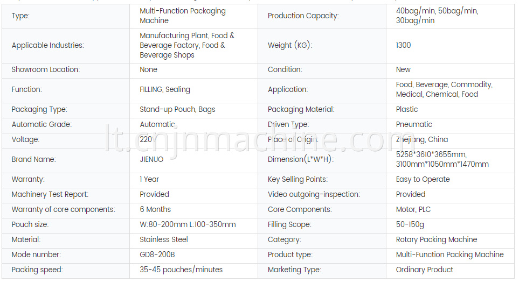Select the 'Stand-up Pouch, Bags' cell
Image resolution: width=519 pixels, height=283 pixels.
click(x=193, y=110)
